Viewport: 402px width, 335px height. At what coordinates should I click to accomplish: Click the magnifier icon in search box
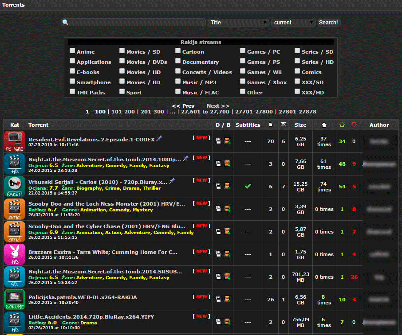[65, 22]
